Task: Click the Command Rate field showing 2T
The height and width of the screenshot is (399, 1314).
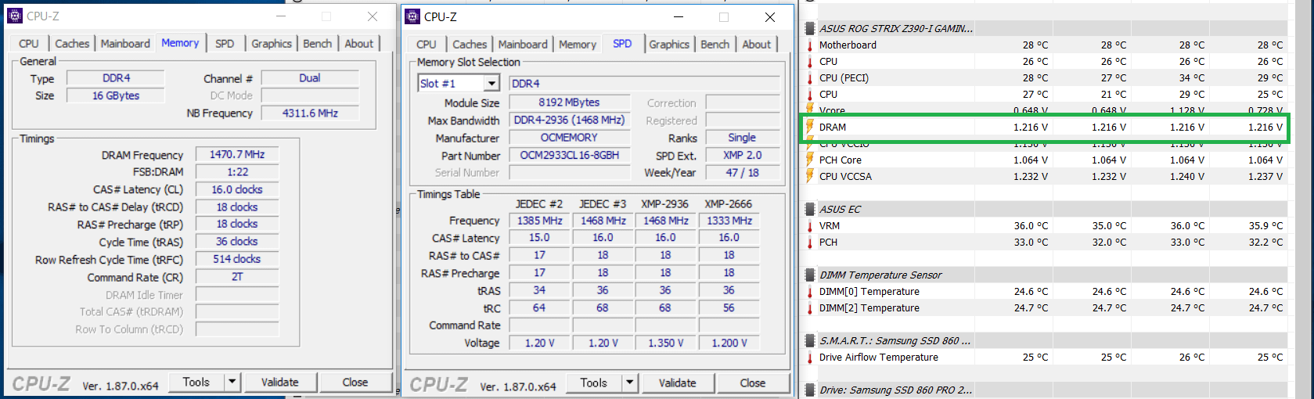Action: (237, 277)
